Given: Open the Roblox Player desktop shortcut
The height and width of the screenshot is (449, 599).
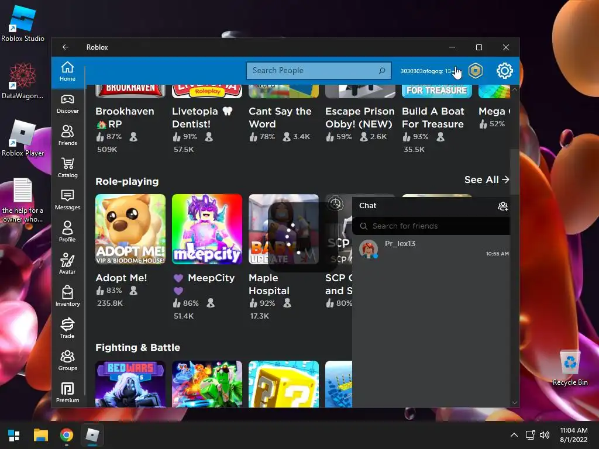Looking at the screenshot, I should point(23,138).
